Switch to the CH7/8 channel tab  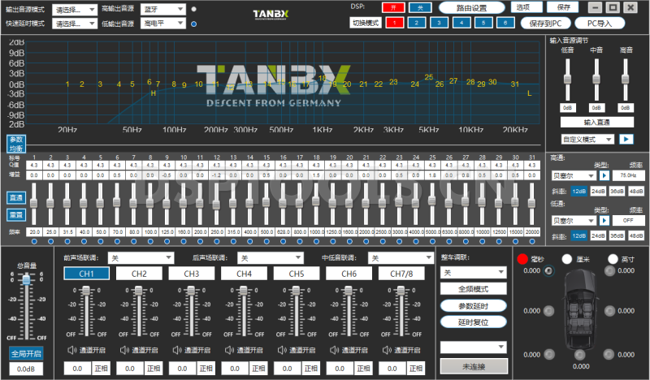click(401, 274)
